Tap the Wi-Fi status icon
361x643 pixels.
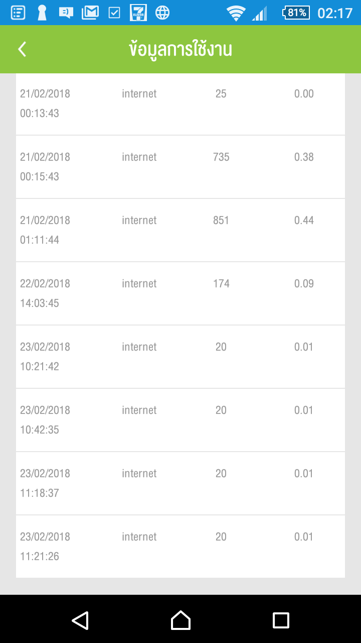pyautogui.click(x=236, y=13)
